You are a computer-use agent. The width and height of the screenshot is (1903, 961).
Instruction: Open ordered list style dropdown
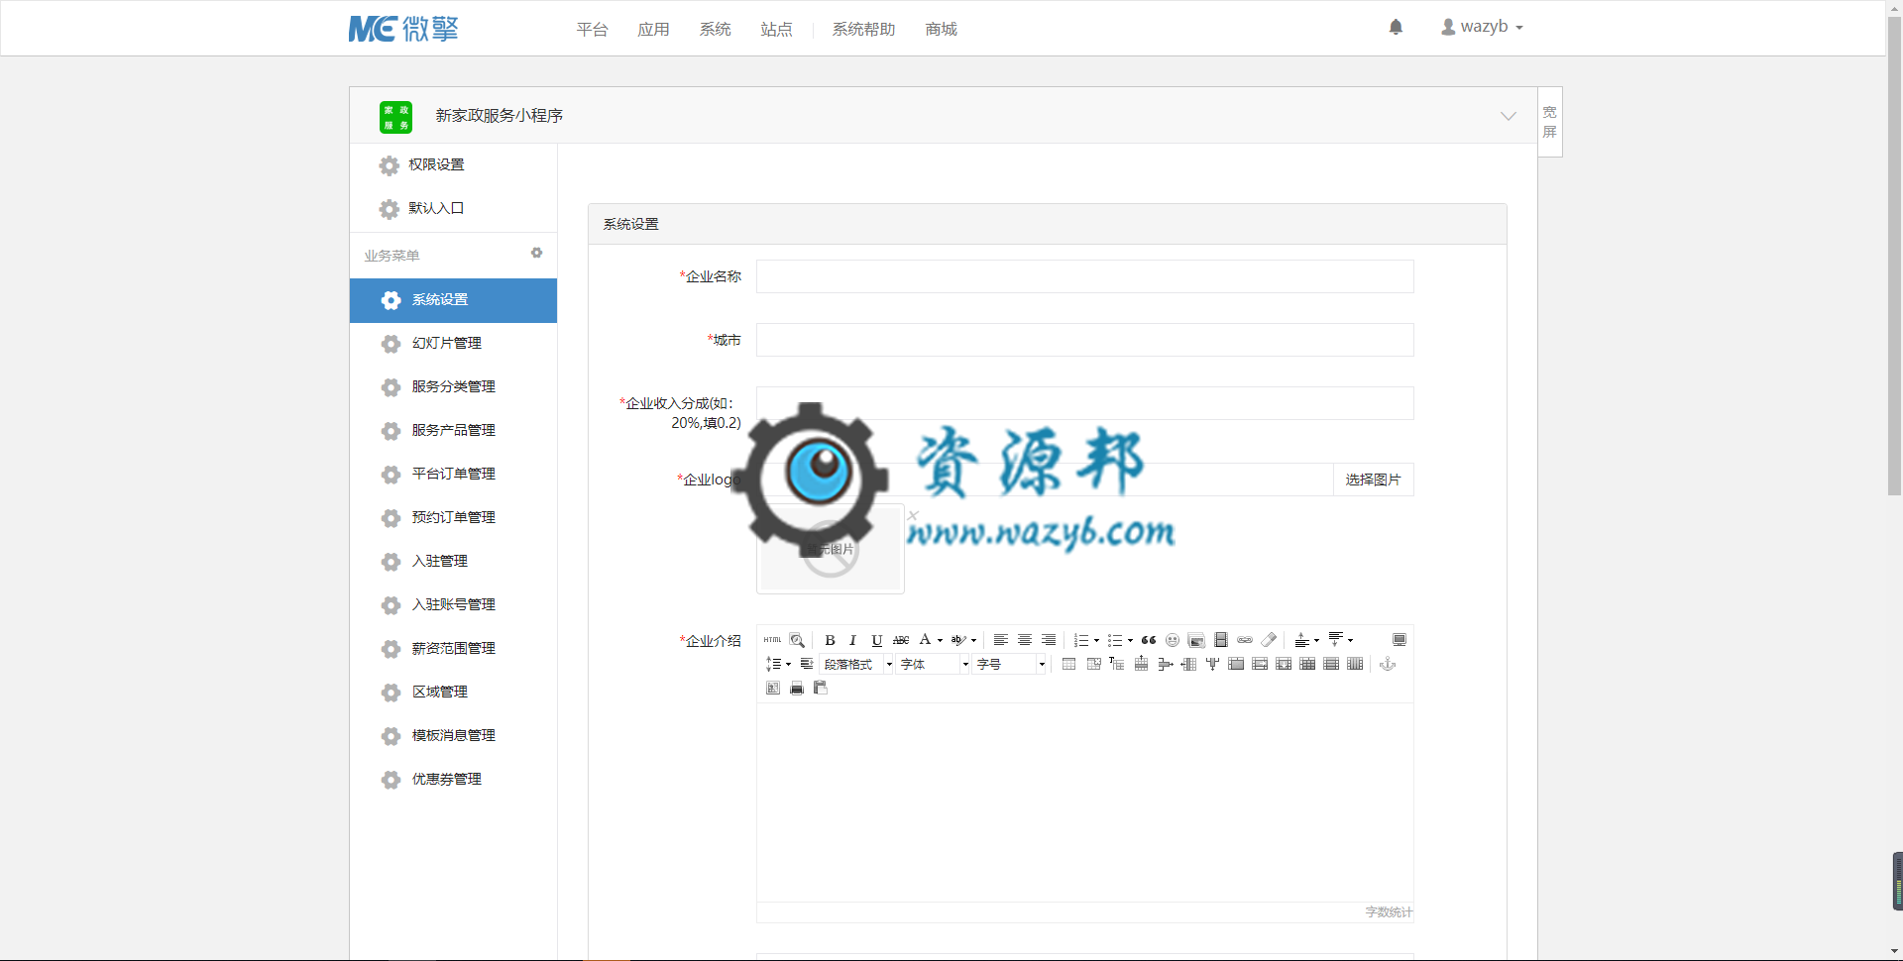[x=1096, y=640]
